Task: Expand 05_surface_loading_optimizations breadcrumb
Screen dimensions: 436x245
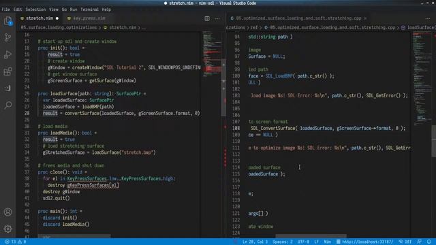Action: click(x=59, y=27)
